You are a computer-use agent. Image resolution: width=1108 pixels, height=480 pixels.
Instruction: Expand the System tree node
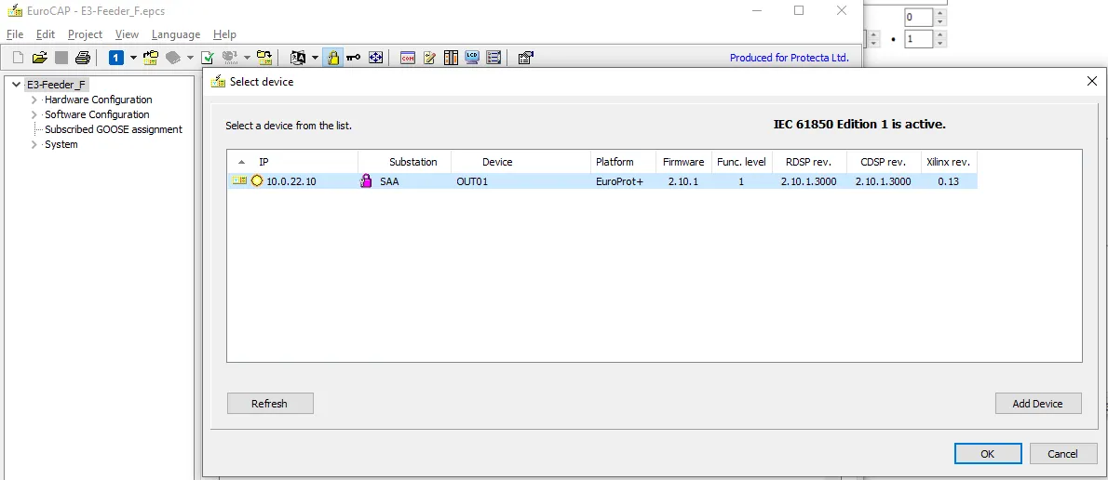pos(34,144)
